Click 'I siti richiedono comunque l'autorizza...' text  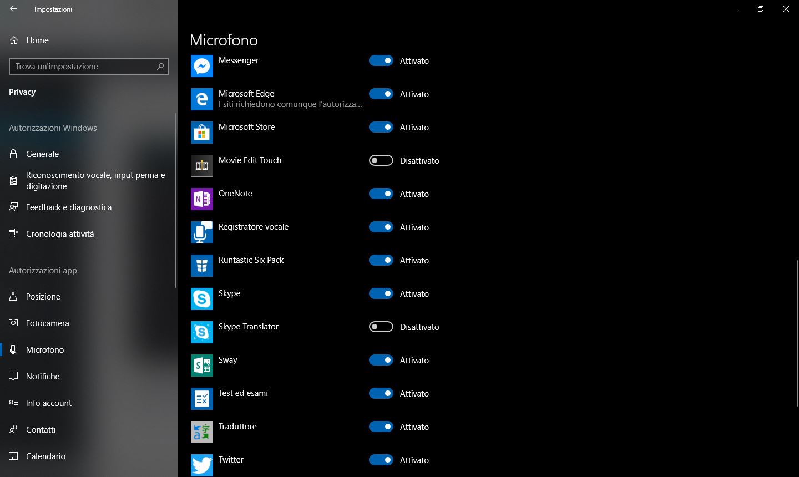coord(290,104)
